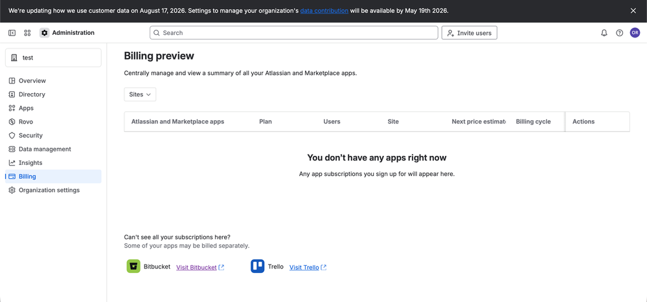
Task: Select Billing in the sidebar
Action: coord(53,177)
